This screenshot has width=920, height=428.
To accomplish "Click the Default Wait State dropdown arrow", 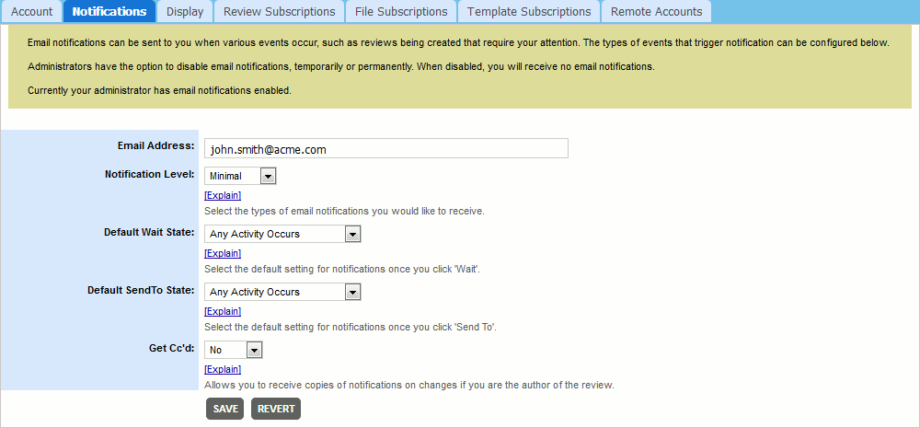I will (x=351, y=234).
